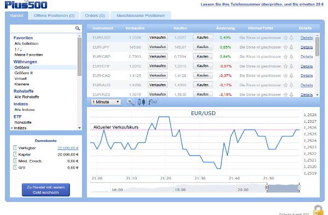
Task: Click help icon next to Verfügbar
Action: coord(15,148)
